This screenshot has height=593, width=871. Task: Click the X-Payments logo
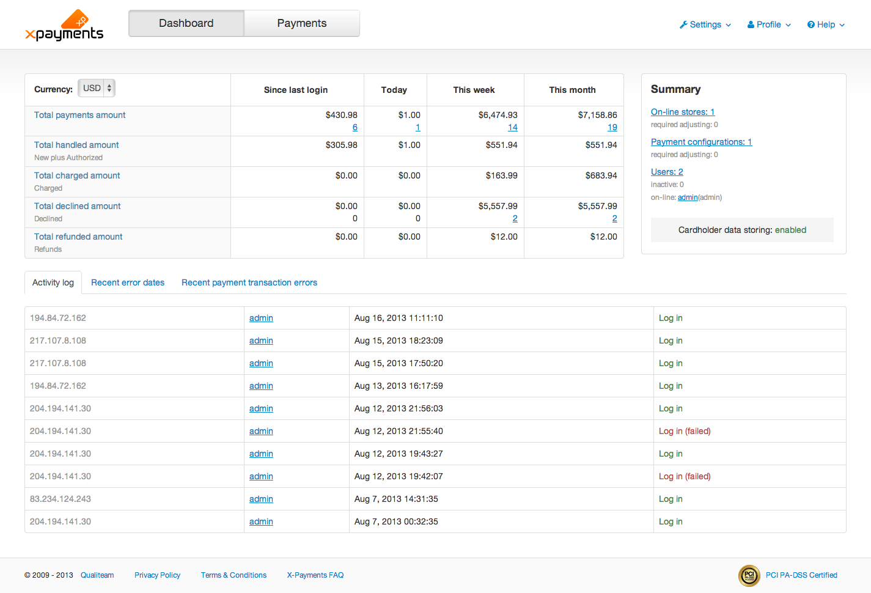(x=64, y=25)
